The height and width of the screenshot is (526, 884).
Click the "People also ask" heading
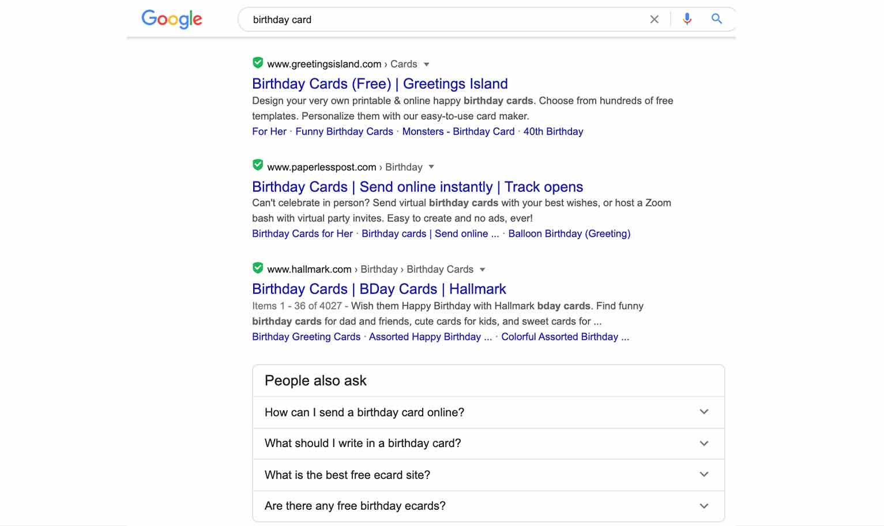pyautogui.click(x=315, y=381)
